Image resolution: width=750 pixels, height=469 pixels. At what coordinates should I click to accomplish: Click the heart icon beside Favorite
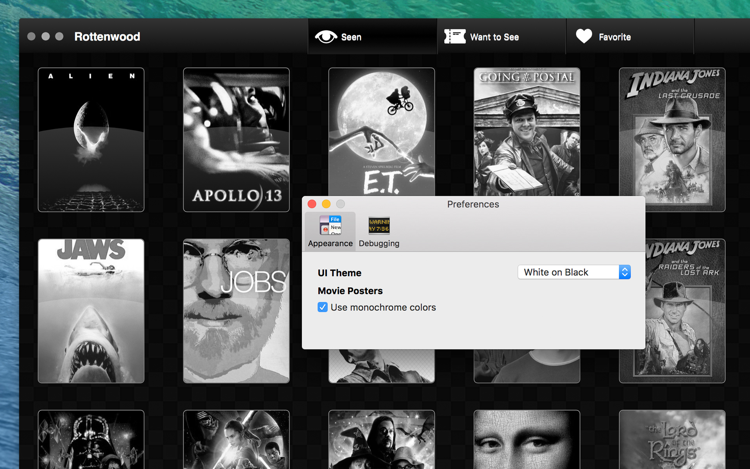pyautogui.click(x=584, y=36)
